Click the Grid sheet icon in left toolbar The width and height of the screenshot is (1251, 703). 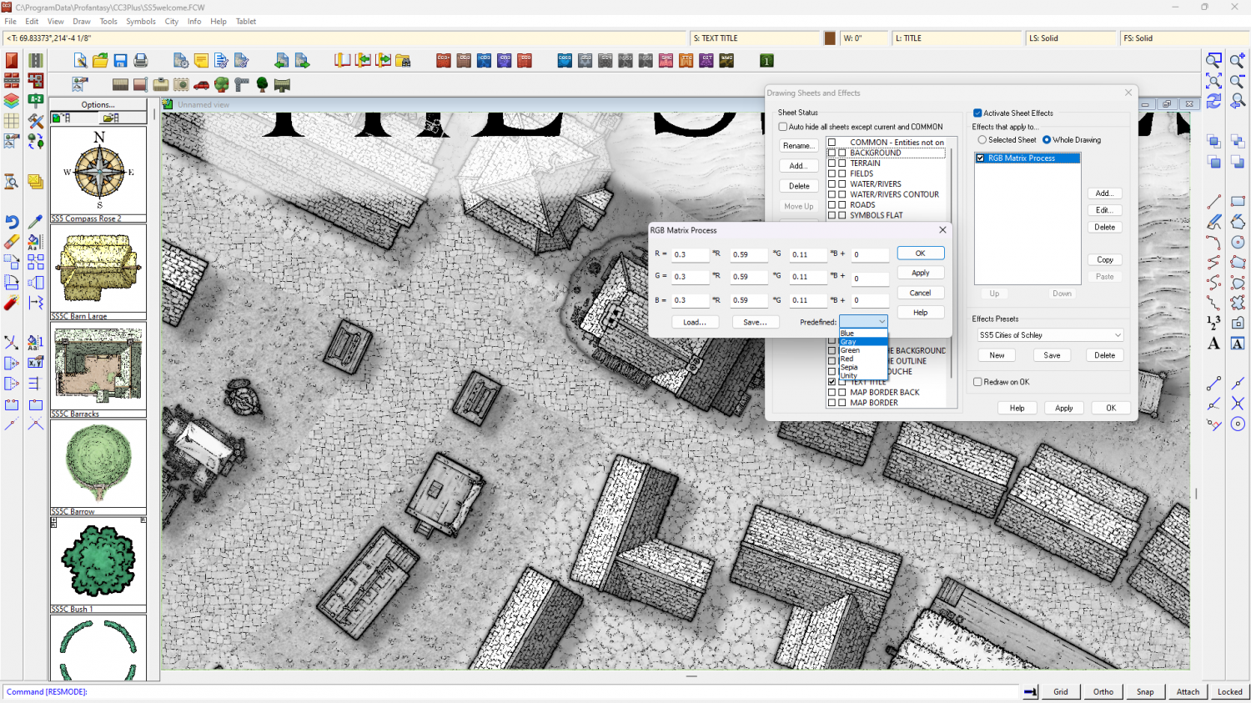click(12, 121)
